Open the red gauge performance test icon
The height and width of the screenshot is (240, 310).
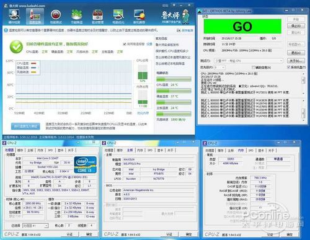point(56,16)
